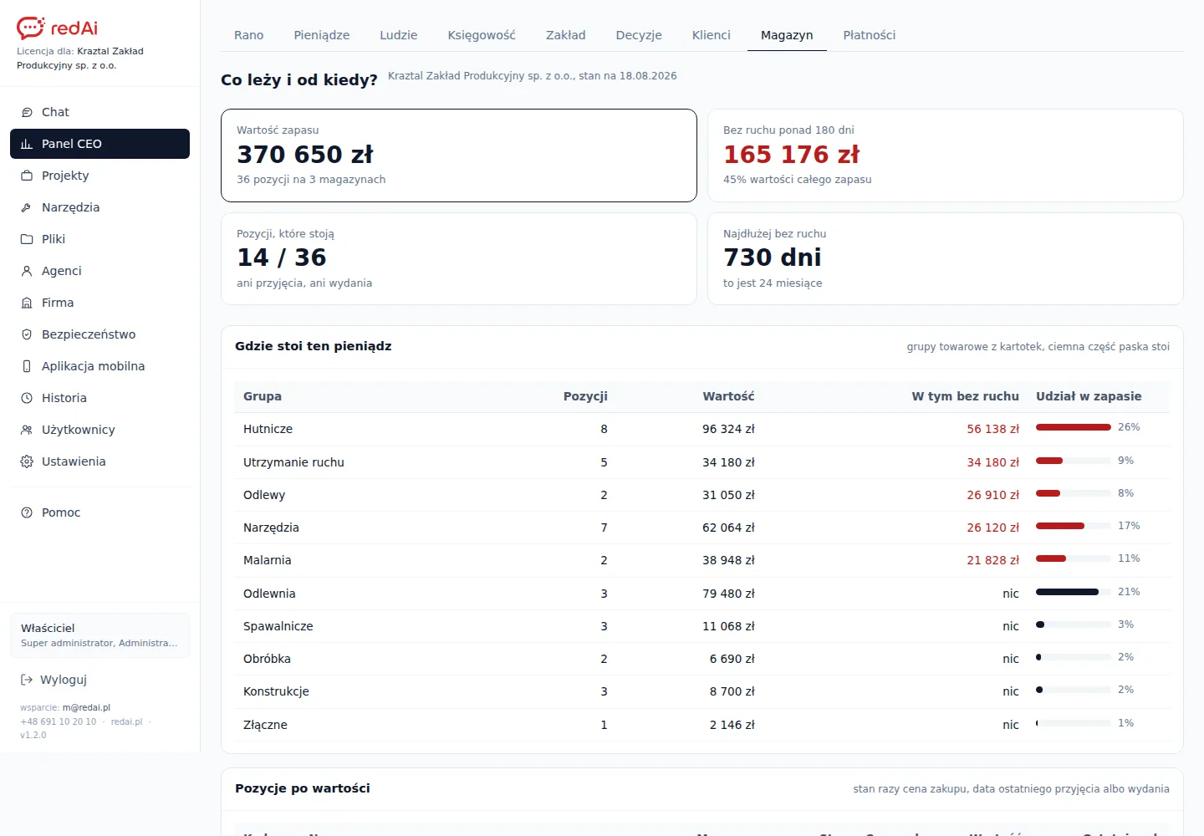Click the Projekty briefcase icon
The height and width of the screenshot is (836, 1204).
click(x=27, y=176)
